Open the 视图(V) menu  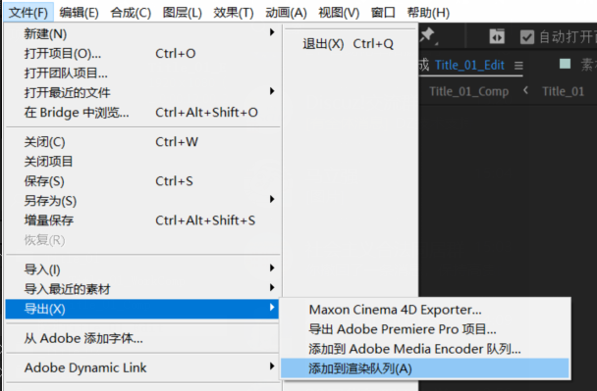pos(339,13)
